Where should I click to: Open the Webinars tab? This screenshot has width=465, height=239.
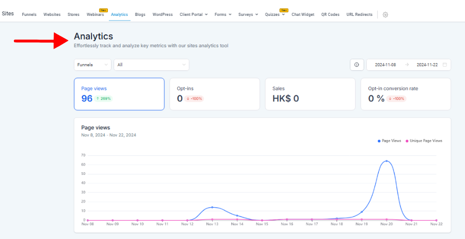point(95,14)
